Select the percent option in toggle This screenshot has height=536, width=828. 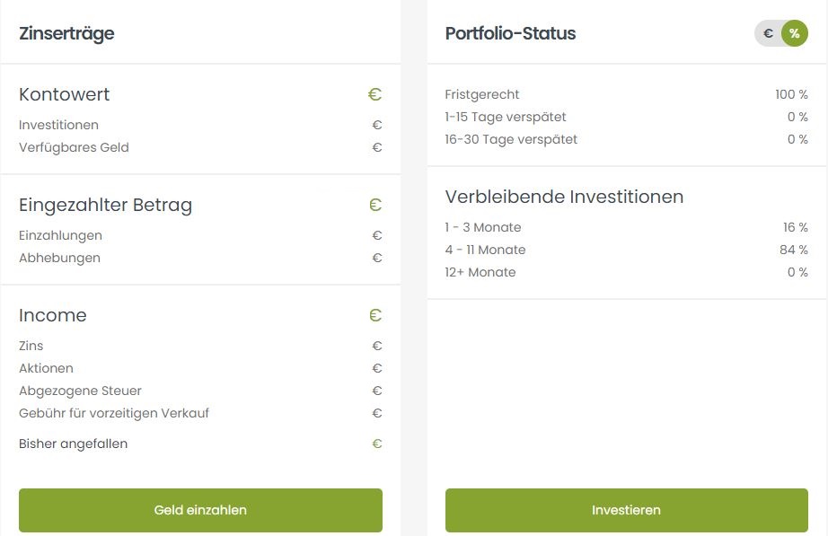[794, 33]
